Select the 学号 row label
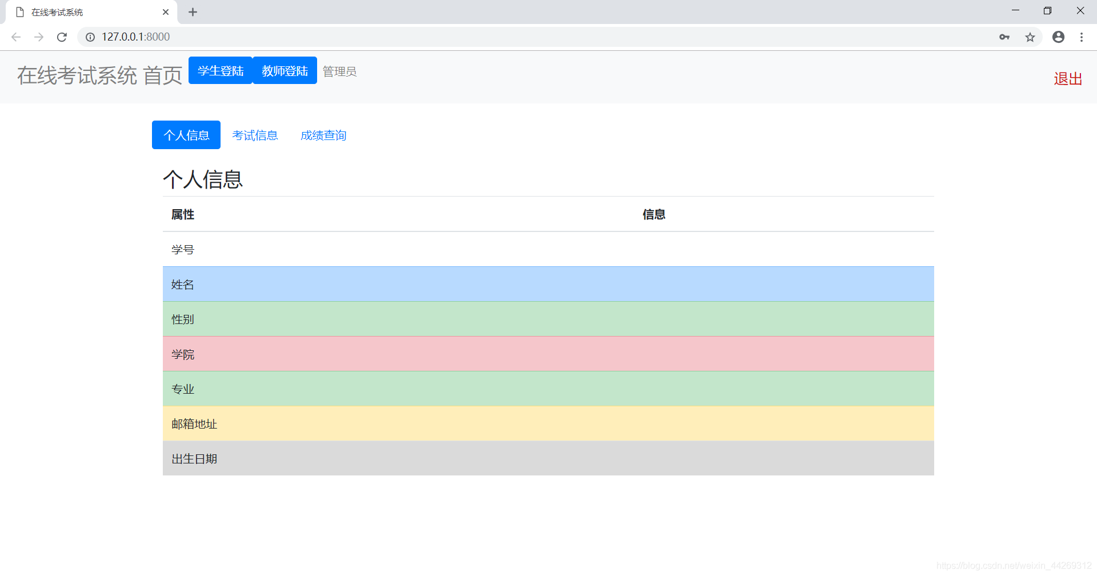Screen dimensions: 1097x576 (183, 250)
